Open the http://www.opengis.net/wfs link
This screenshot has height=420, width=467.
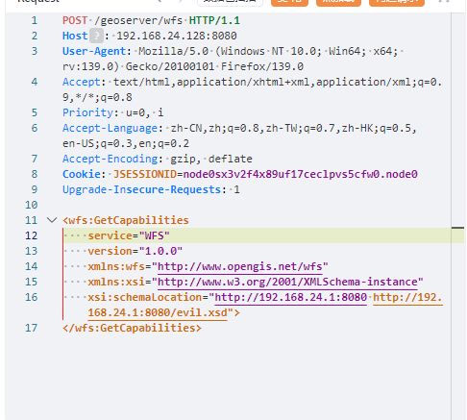pos(239,266)
